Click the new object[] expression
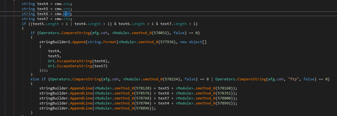The width and height of the screenshot is (337, 116). [x=193, y=42]
